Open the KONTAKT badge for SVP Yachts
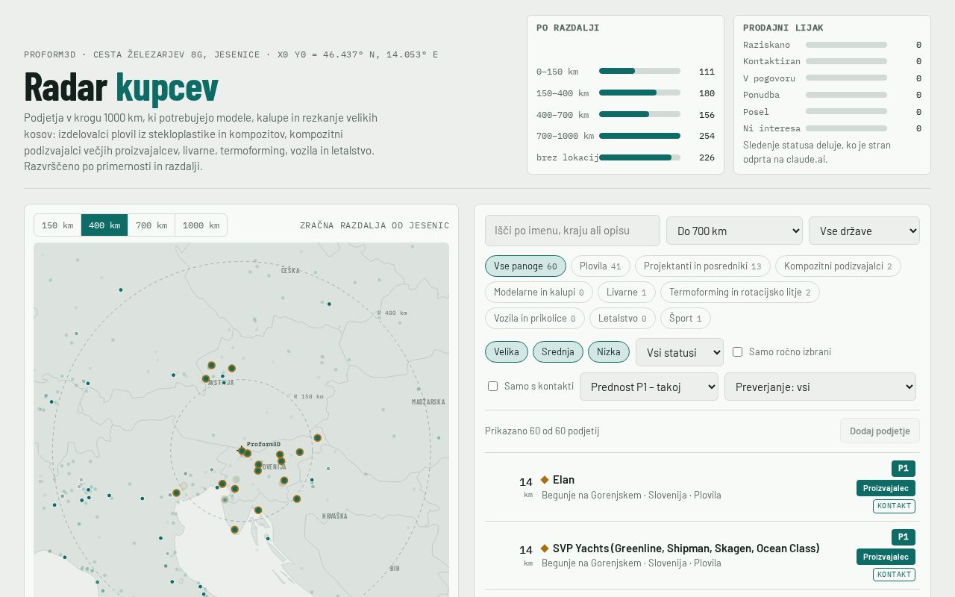Viewport: 955px width, 597px height. click(894, 575)
